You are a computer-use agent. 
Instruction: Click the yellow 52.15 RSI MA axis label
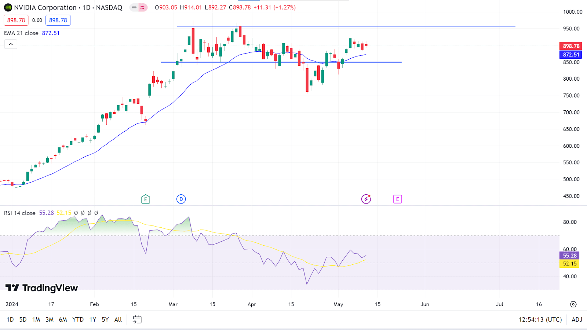click(x=569, y=264)
